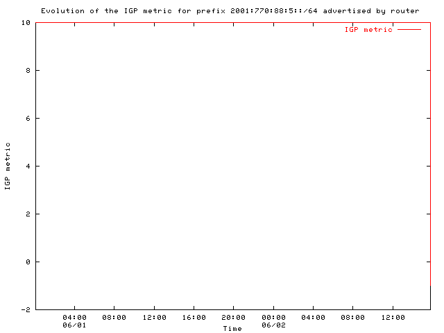
Task: Select the y-axis tick label 0
Action: (x=28, y=262)
